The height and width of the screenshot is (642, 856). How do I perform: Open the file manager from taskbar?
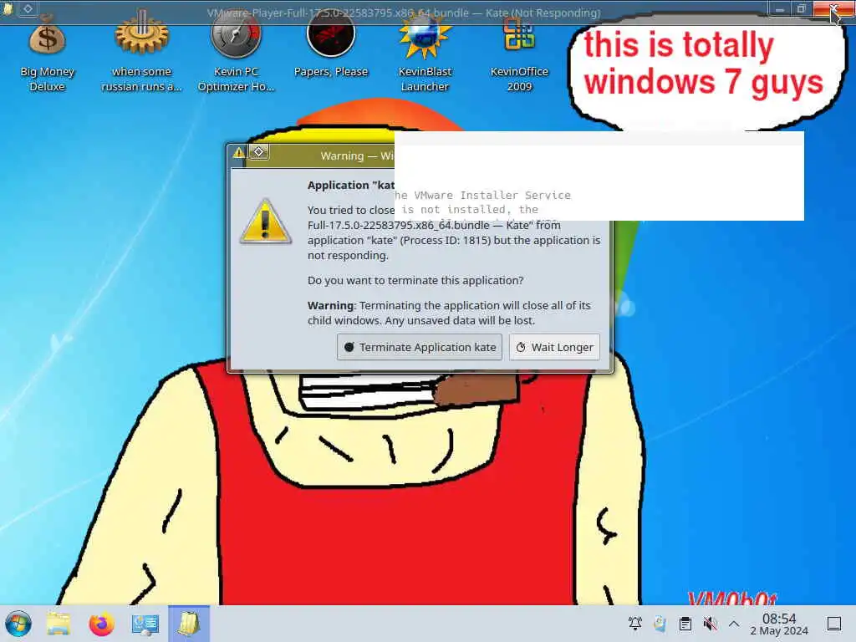(59, 624)
